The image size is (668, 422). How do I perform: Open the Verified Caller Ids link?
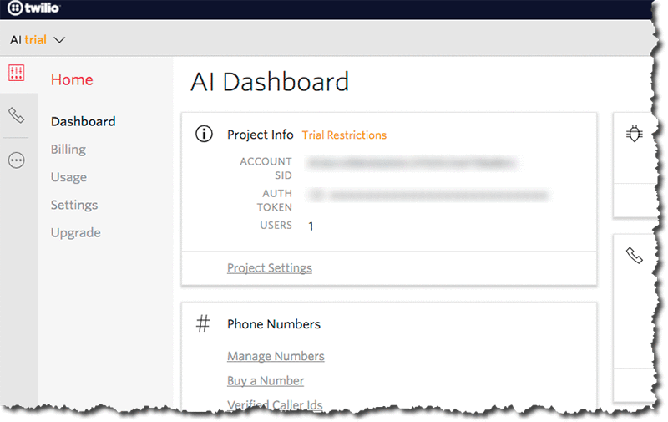[x=275, y=405]
